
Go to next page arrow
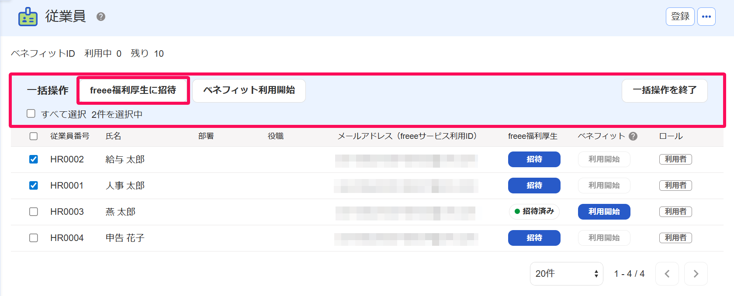click(696, 274)
